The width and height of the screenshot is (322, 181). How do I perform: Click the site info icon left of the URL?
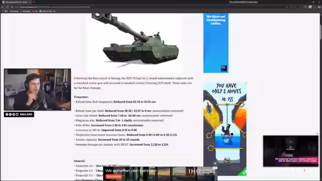[x=12, y=7]
